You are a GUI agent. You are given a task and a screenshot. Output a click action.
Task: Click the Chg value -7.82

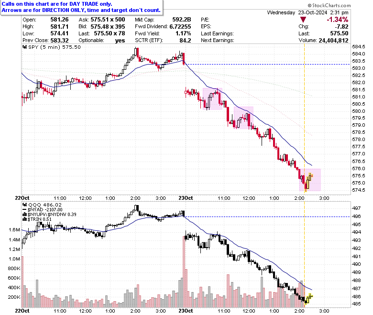[341, 26]
